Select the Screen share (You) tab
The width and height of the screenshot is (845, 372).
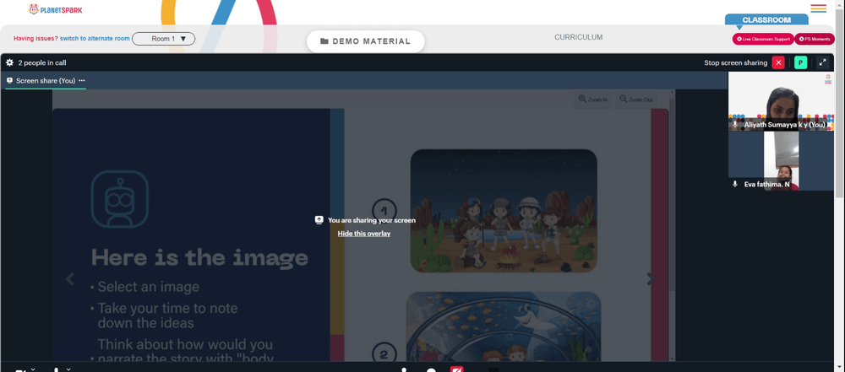click(x=46, y=81)
